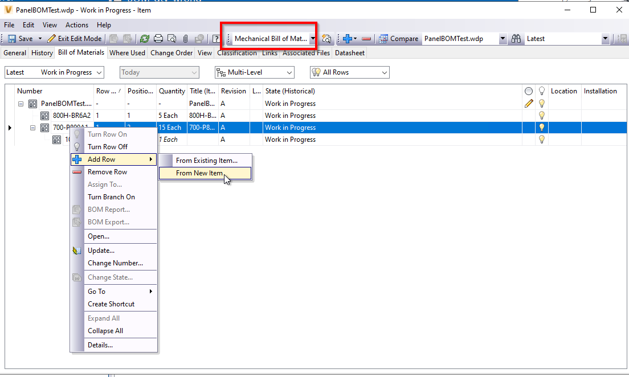Switch to the Datasheet tab
The image size is (629, 377).
[x=349, y=52]
